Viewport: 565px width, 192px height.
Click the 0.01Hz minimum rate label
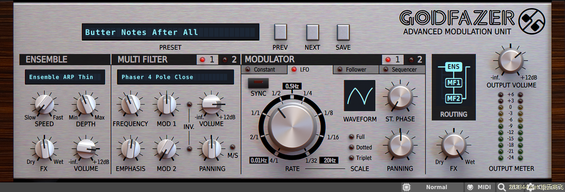click(258, 160)
